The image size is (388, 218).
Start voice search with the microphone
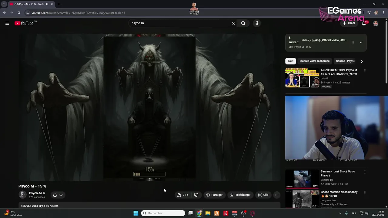pos(257,23)
